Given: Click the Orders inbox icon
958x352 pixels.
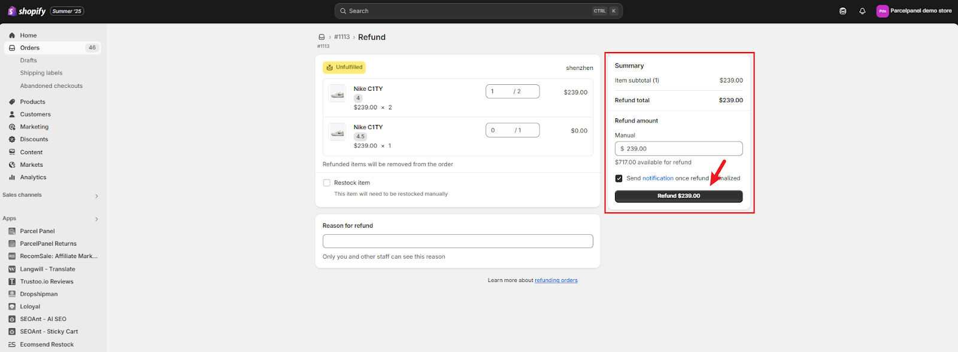Looking at the screenshot, I should [12, 48].
